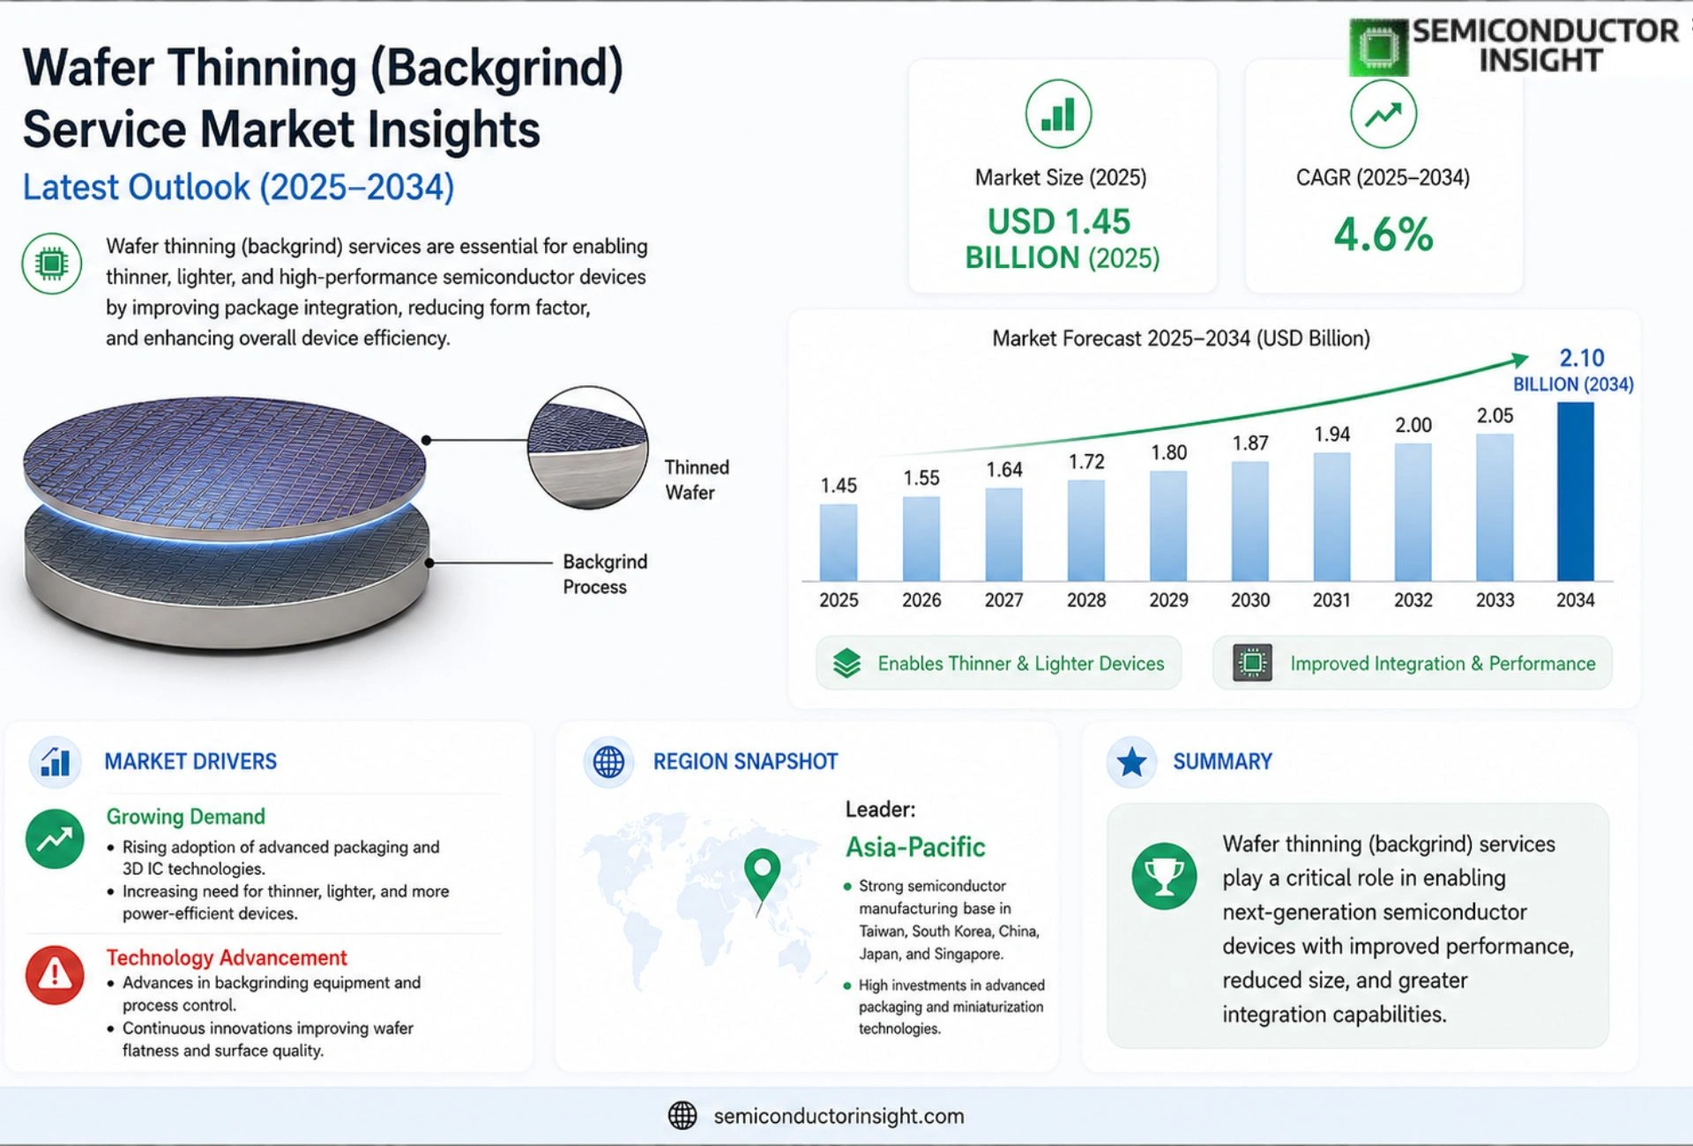Click the '2026' year axis label
Image resolution: width=1693 pixels, height=1146 pixels.
pos(921,600)
